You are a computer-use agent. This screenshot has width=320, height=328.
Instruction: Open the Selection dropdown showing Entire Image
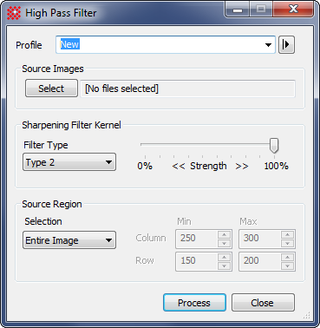click(x=69, y=240)
